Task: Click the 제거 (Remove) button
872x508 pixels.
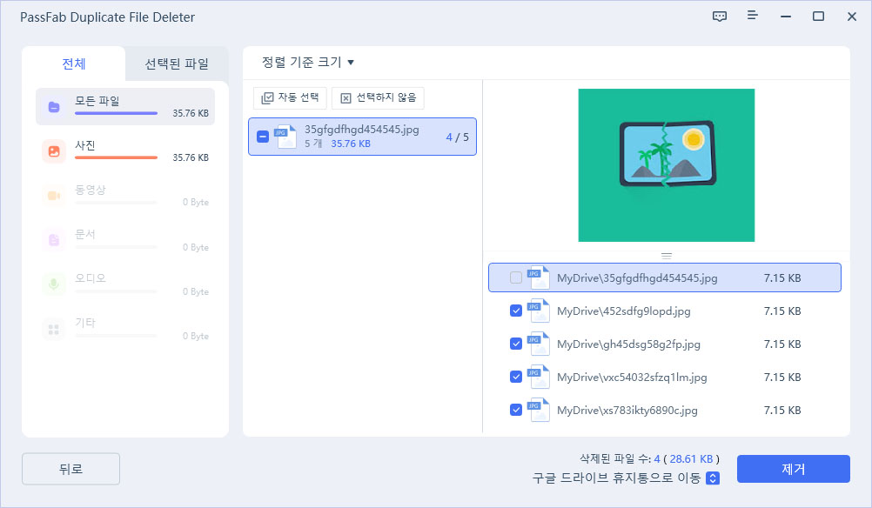Action: 792,469
